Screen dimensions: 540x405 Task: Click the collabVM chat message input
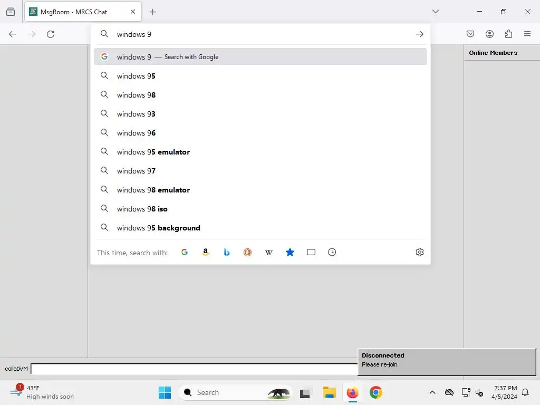195,369
